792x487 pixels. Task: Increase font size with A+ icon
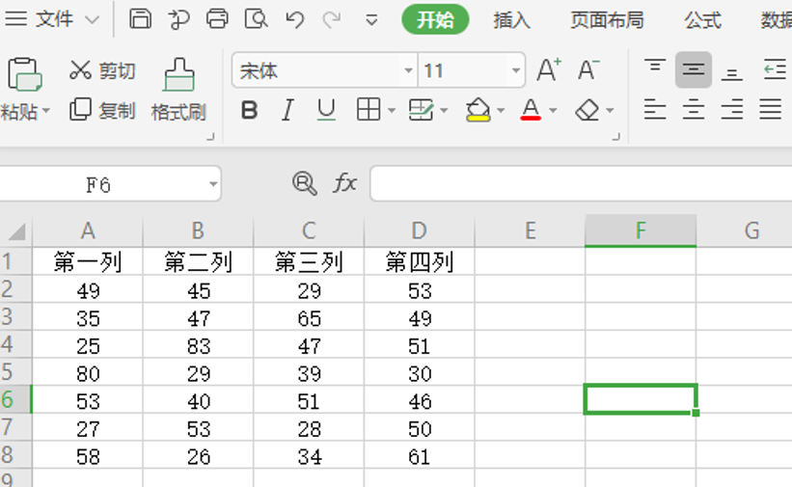click(x=549, y=69)
